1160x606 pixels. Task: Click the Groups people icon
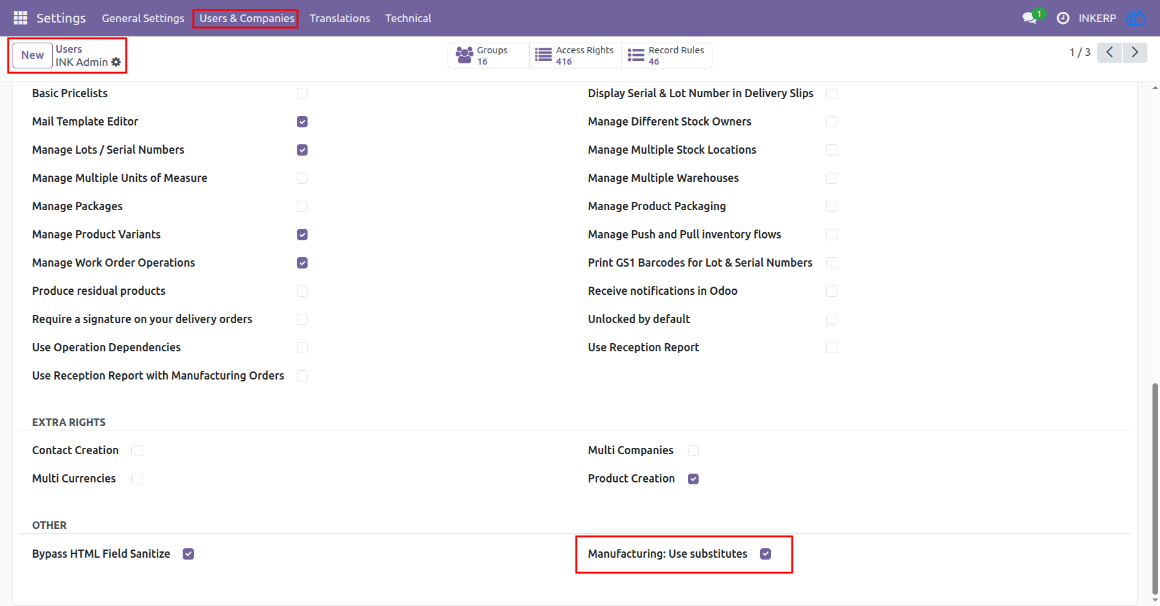click(465, 55)
